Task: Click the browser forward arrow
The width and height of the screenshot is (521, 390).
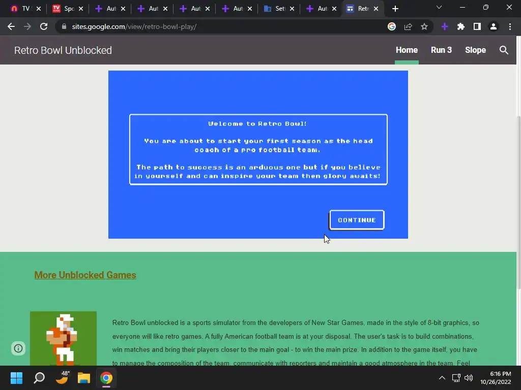Action: [x=27, y=26]
